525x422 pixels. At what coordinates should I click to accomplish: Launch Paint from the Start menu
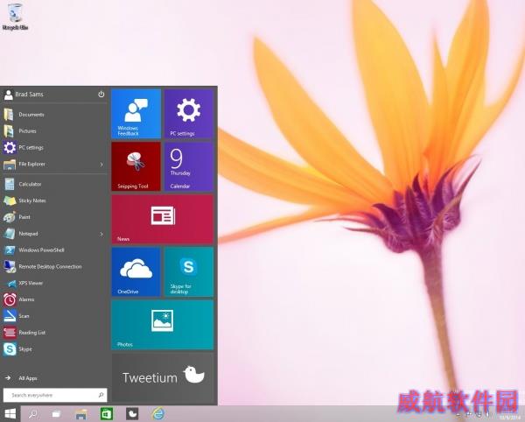53,217
